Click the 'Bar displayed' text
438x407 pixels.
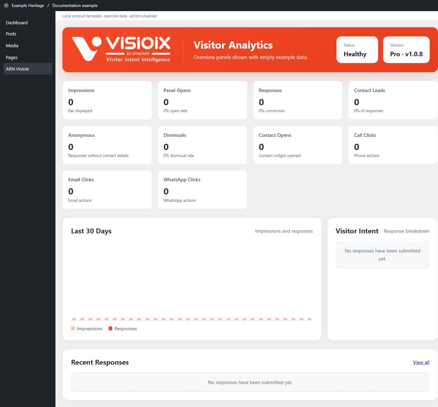click(80, 111)
